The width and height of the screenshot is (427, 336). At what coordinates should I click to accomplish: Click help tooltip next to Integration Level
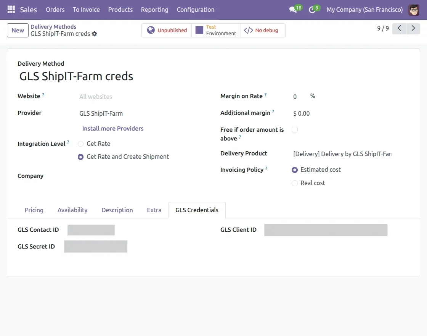[68, 142]
